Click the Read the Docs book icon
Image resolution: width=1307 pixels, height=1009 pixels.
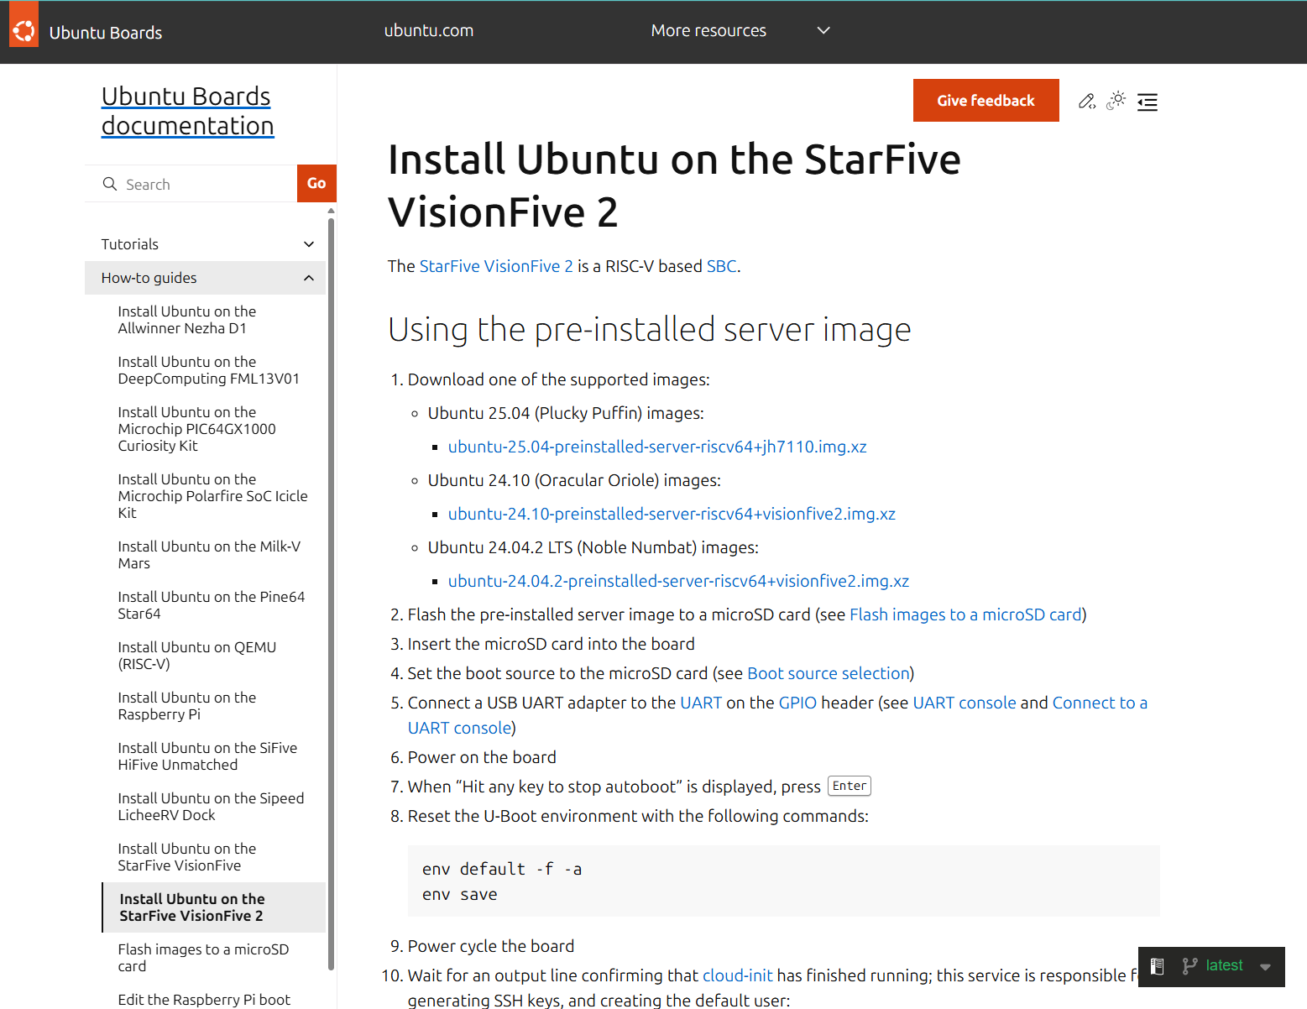tap(1157, 966)
